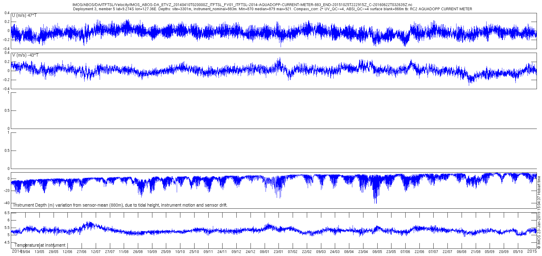This screenshot has width=542, height=256.
Task: Click the '07/02' date tick label
Action: click(293, 252)
